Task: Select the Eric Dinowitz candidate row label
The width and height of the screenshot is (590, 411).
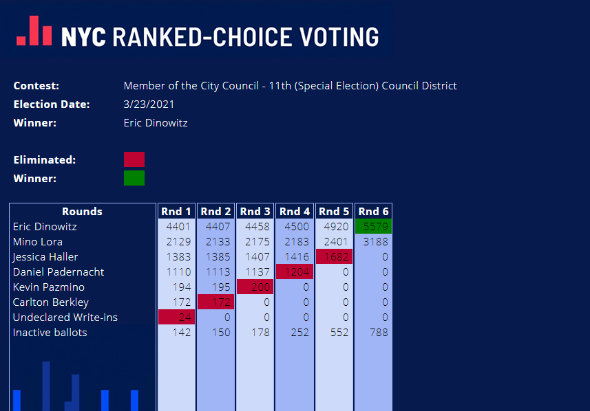Action: click(45, 227)
